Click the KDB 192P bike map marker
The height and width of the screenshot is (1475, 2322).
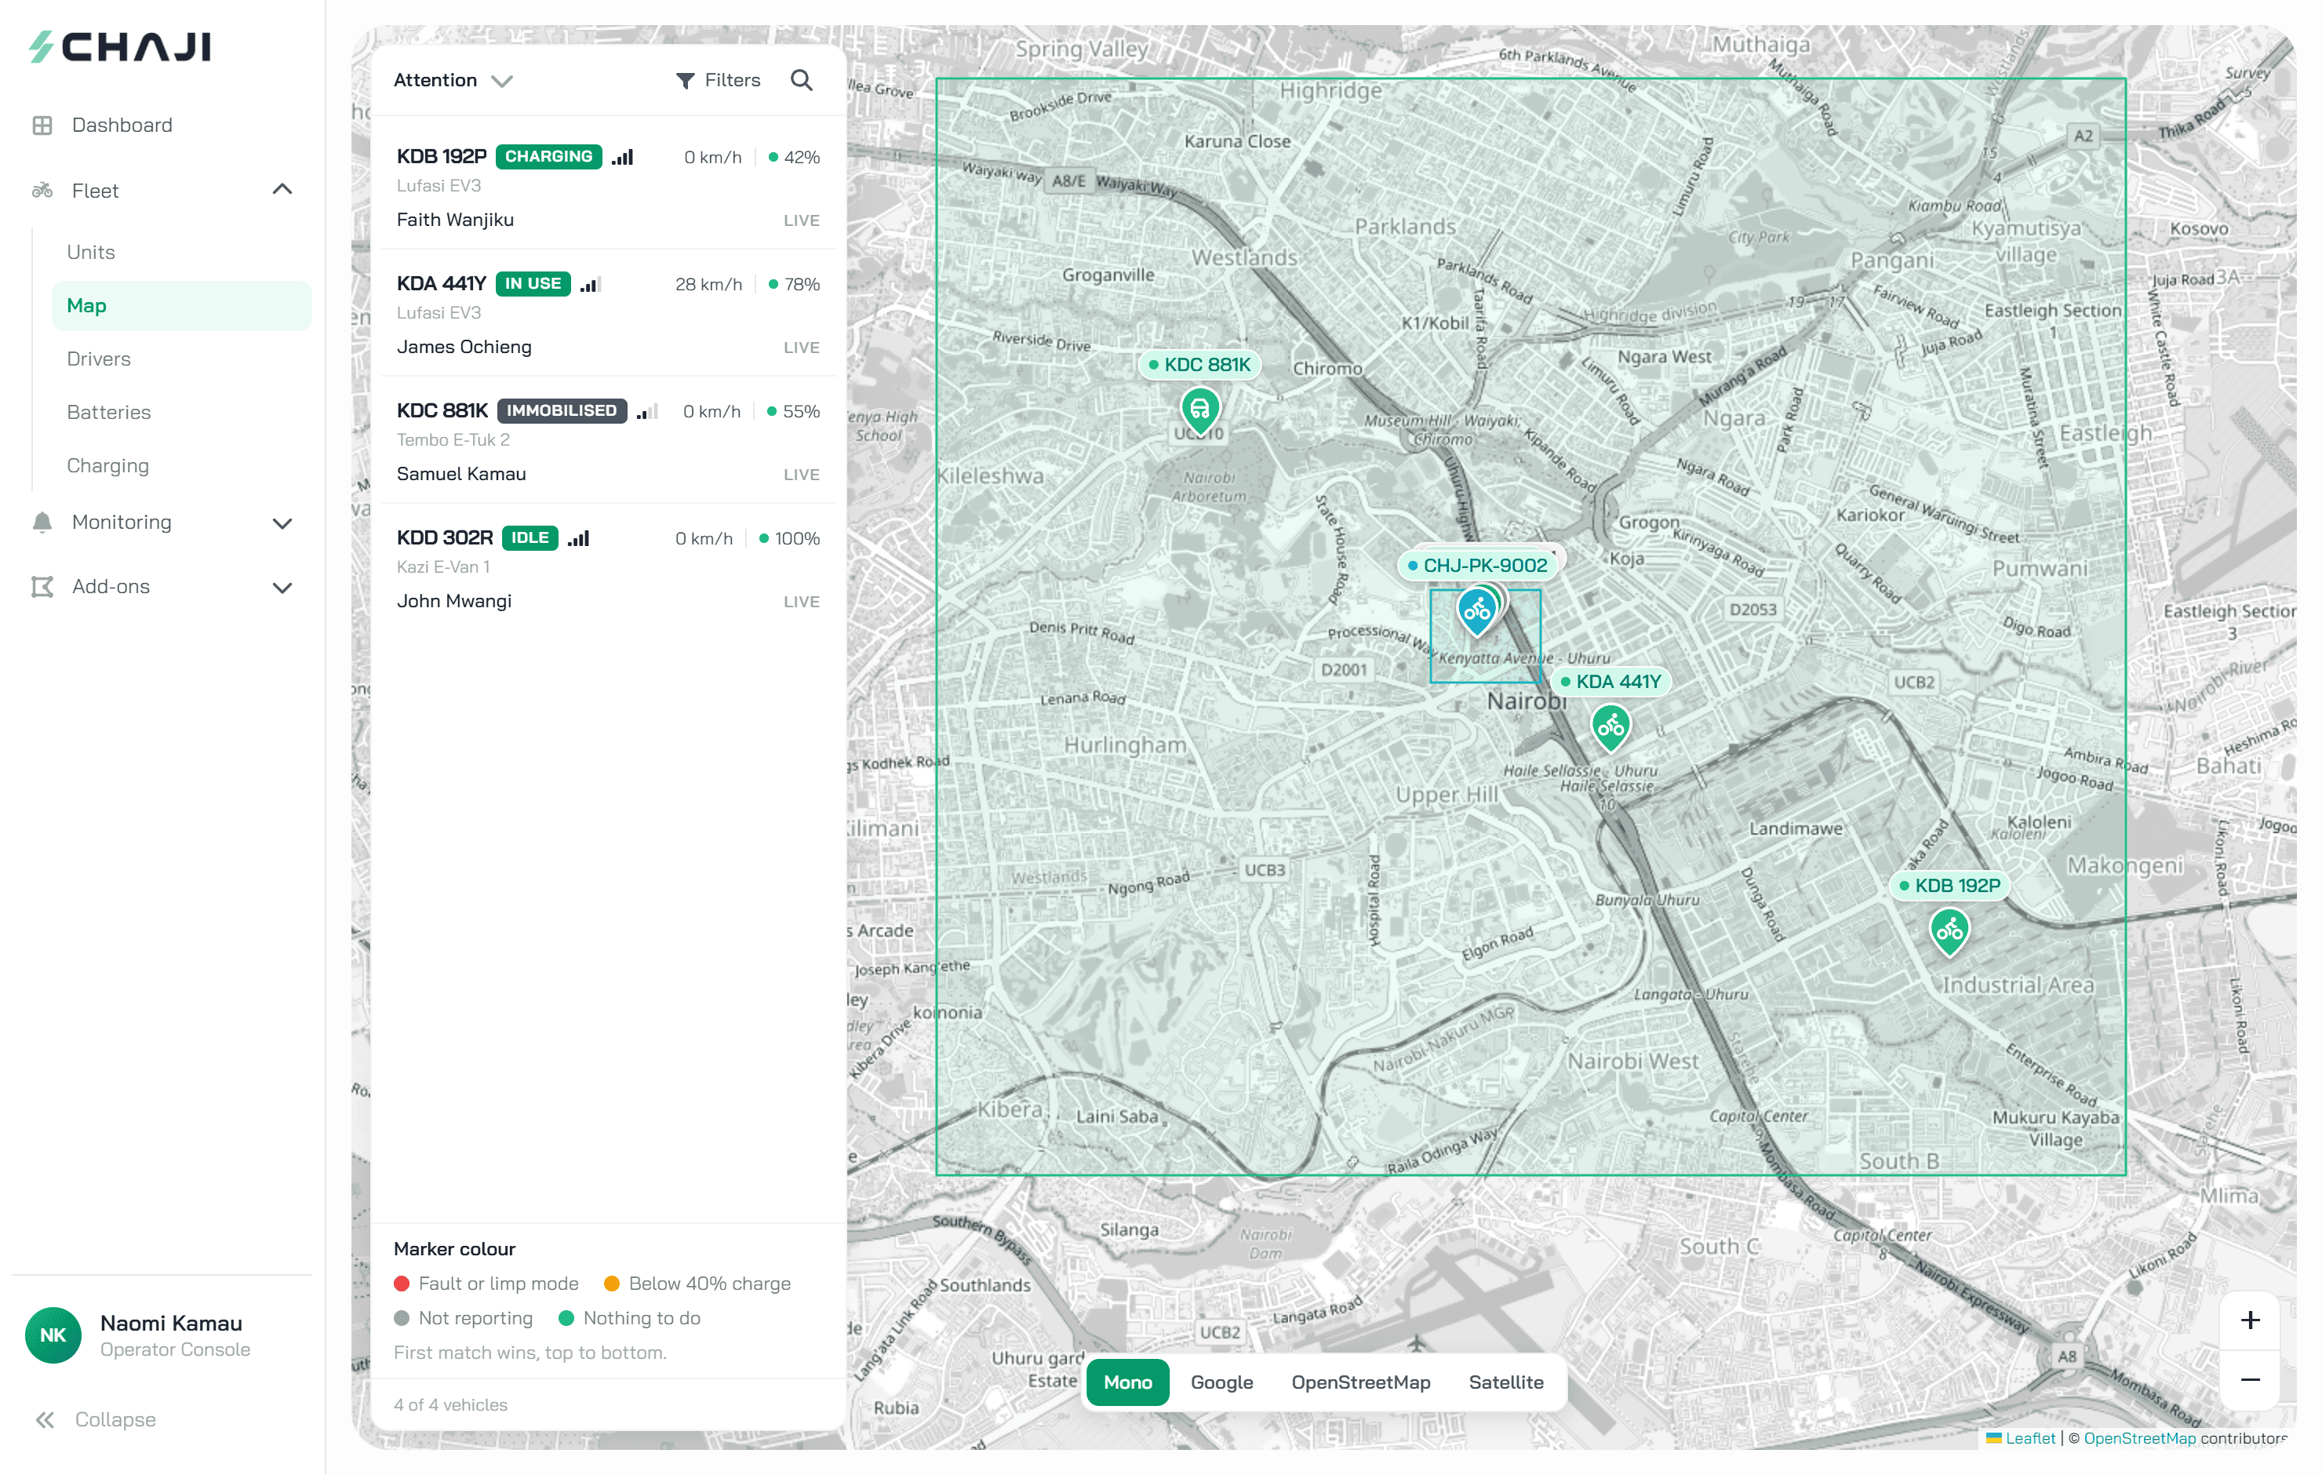pos(1949,931)
